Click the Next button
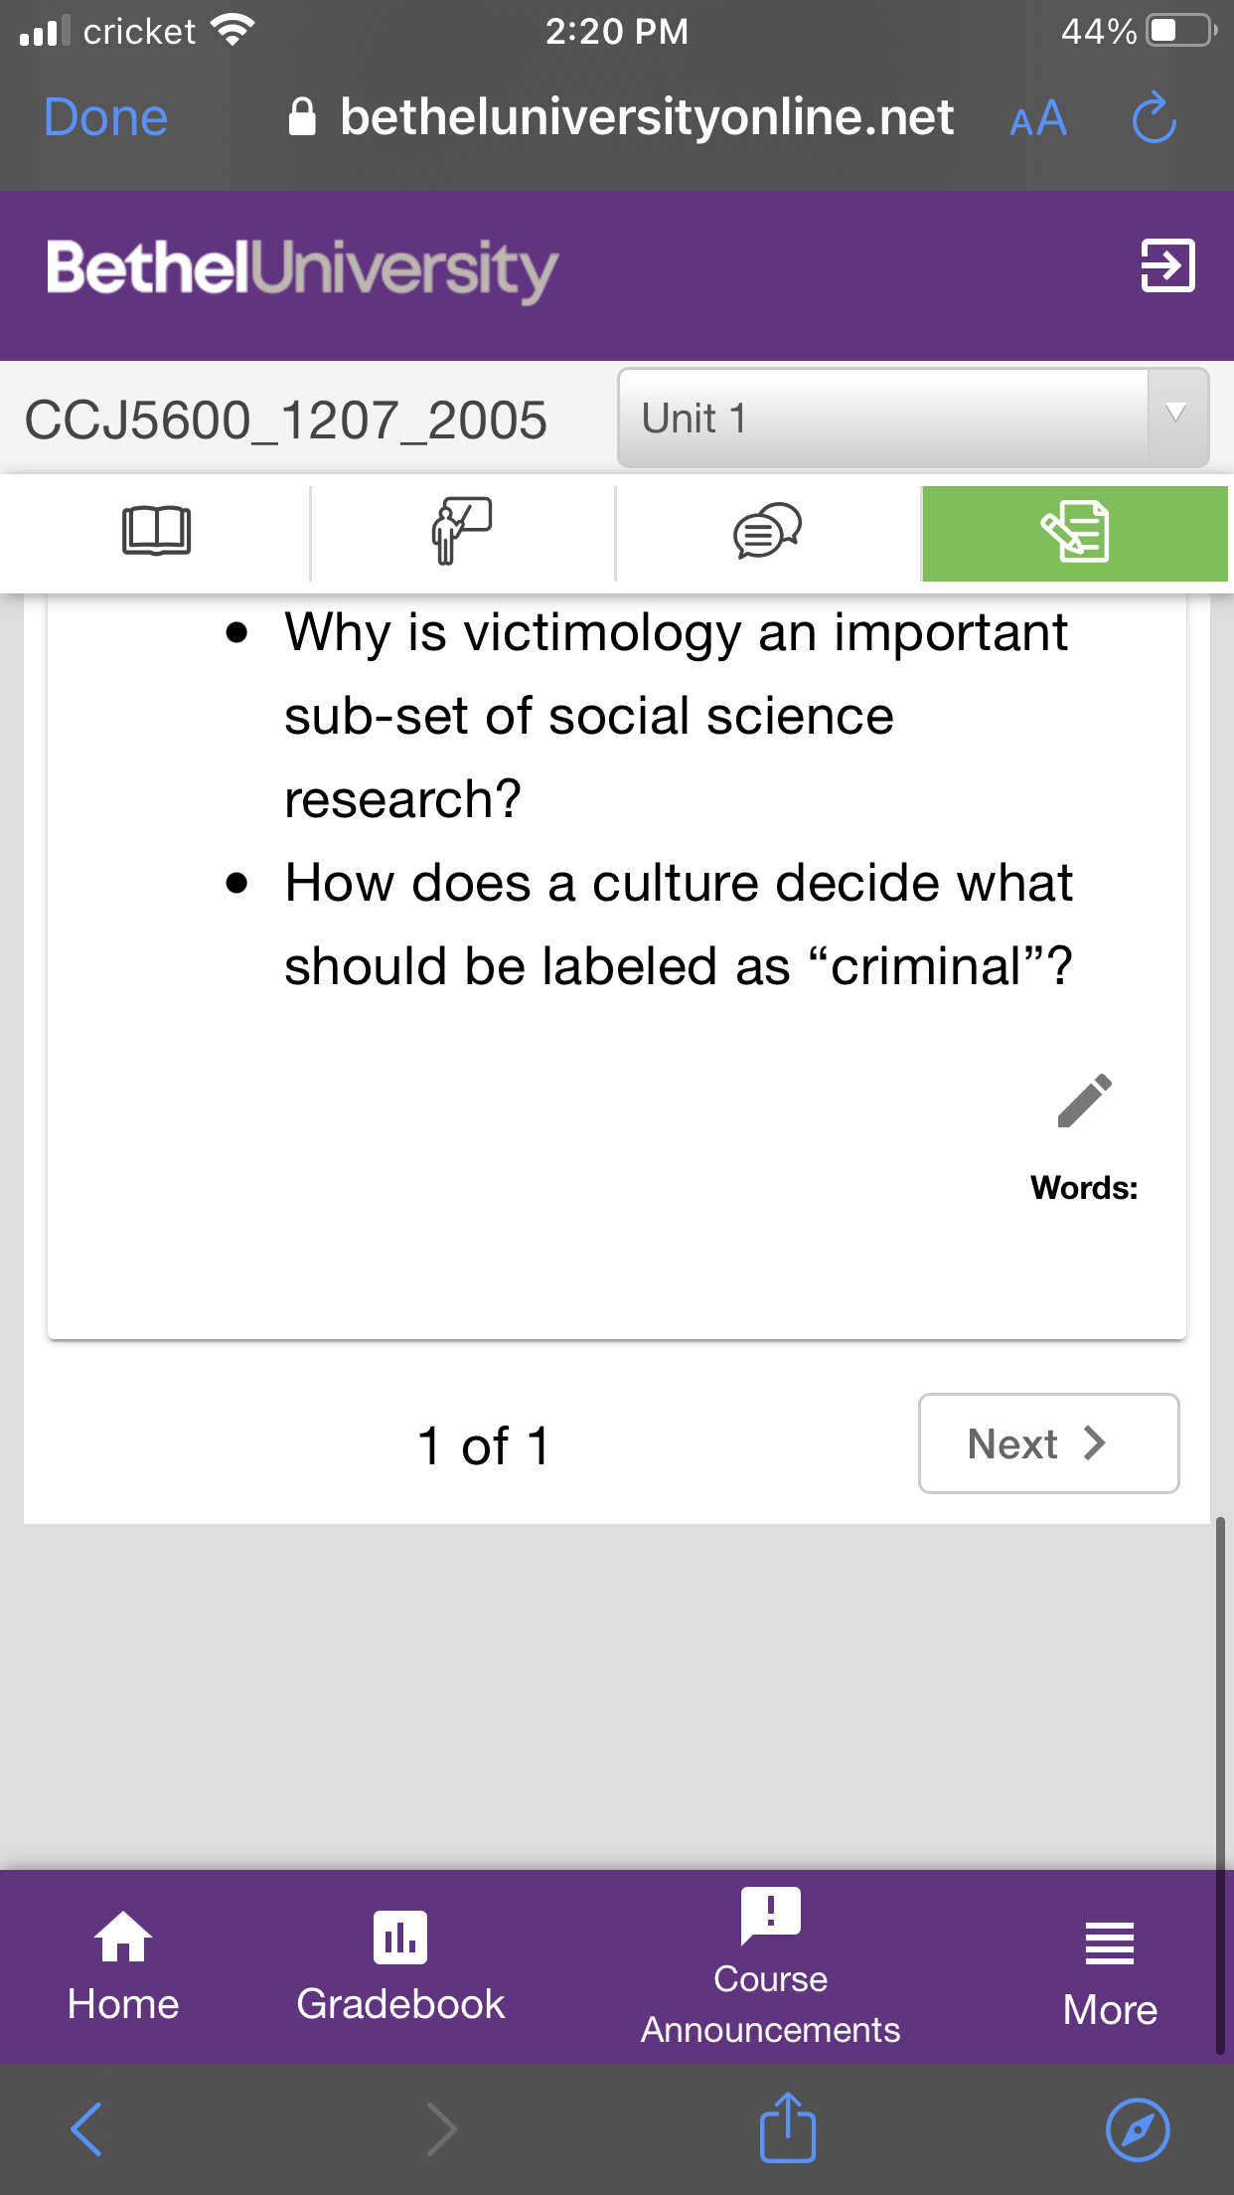 point(1048,1443)
